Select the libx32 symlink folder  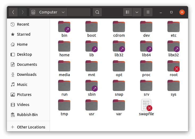(x=174, y=46)
